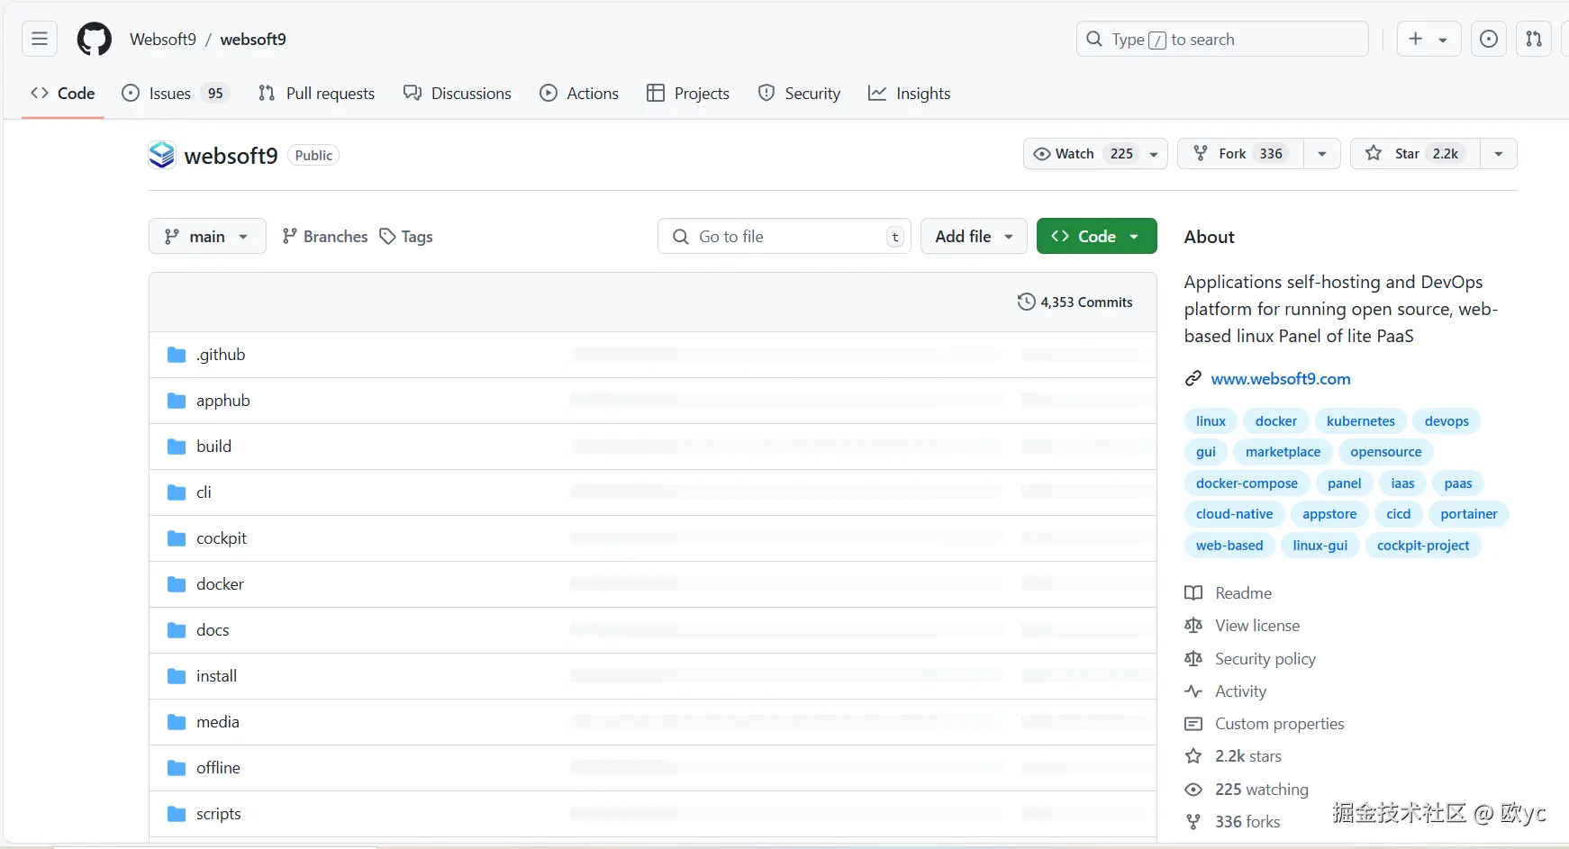Open the install folder
The image size is (1569, 849).
(x=216, y=676)
